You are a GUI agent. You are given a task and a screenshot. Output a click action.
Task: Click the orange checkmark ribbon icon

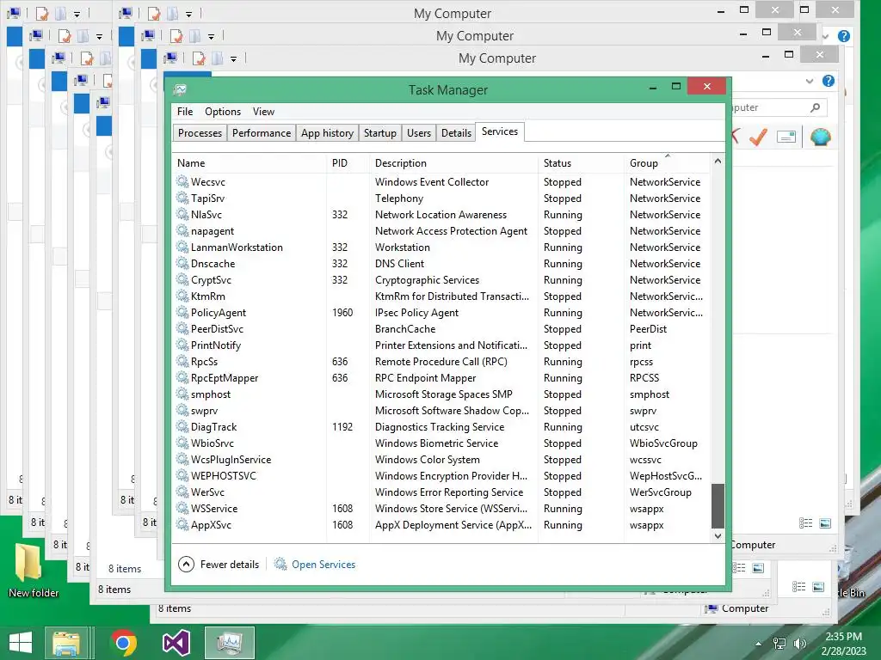coord(758,137)
